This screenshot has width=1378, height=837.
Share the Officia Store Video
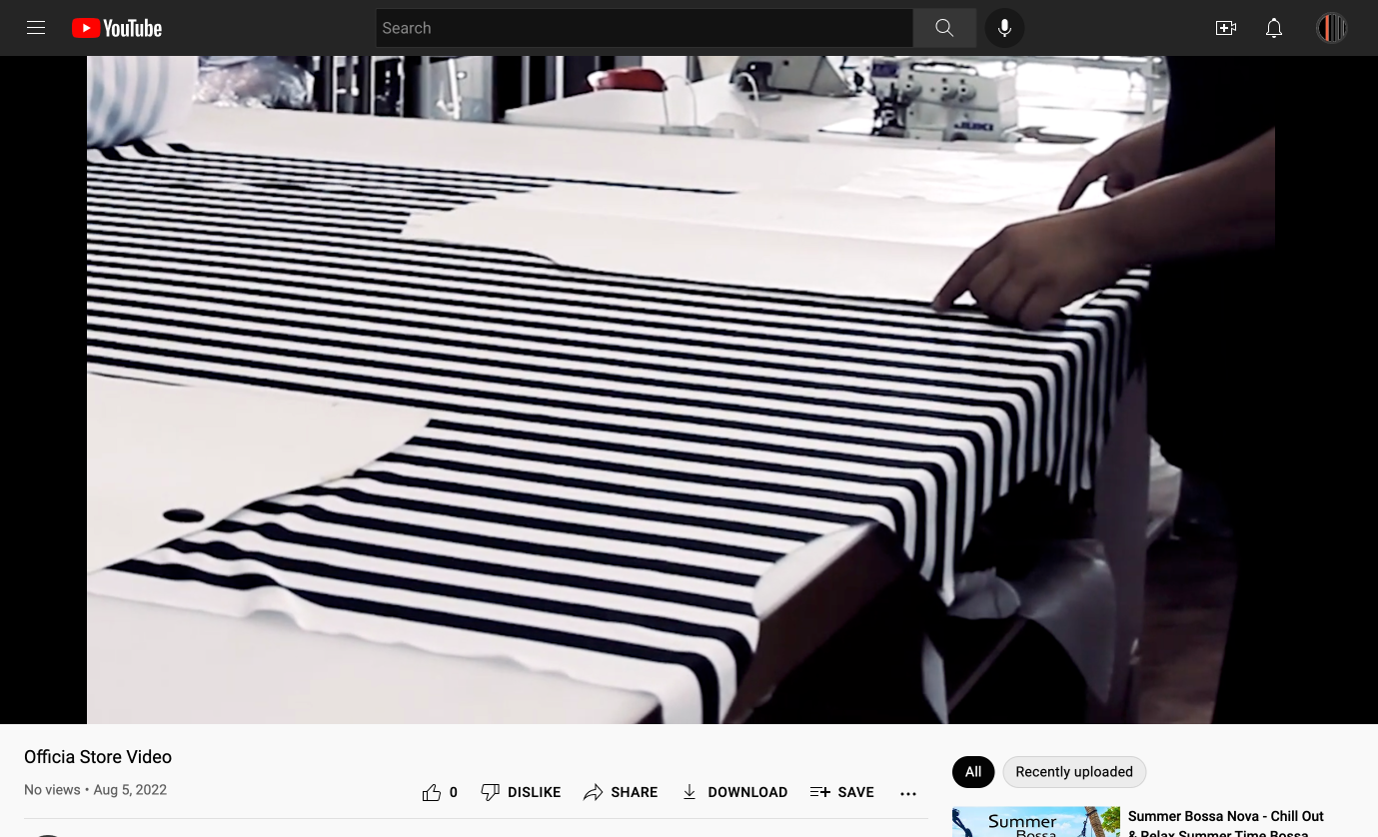click(x=621, y=792)
